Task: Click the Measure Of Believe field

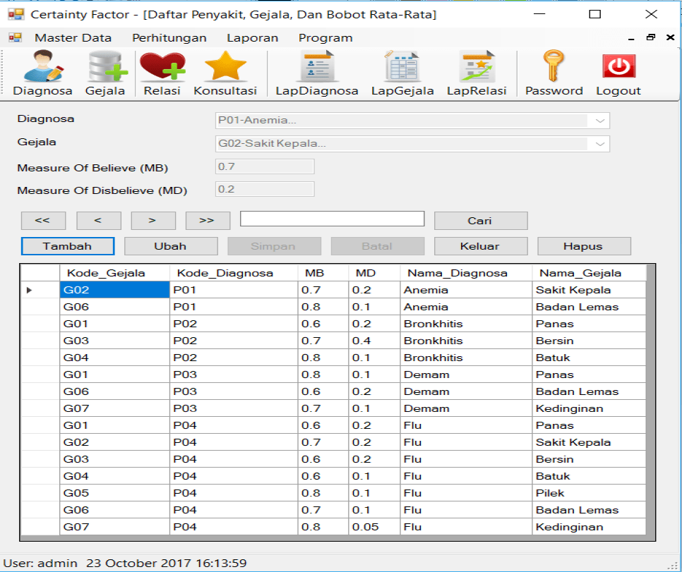Action: (x=265, y=166)
